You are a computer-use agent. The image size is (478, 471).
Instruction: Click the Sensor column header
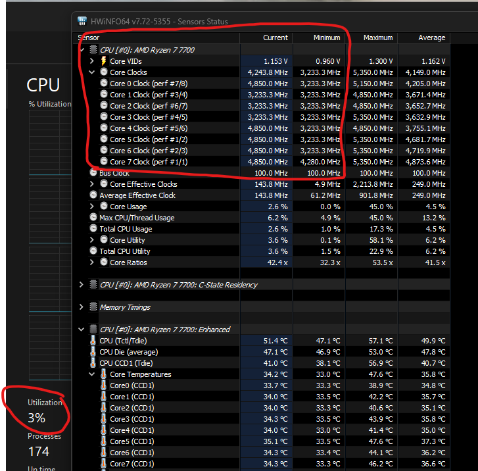click(x=156, y=37)
